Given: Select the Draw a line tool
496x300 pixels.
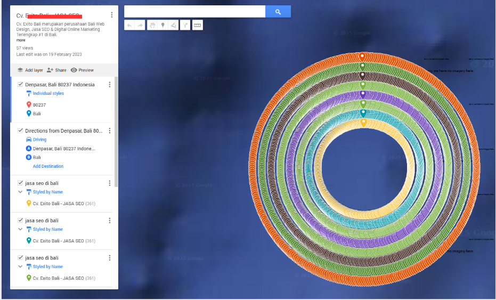Looking at the screenshot, I should click(x=173, y=25).
